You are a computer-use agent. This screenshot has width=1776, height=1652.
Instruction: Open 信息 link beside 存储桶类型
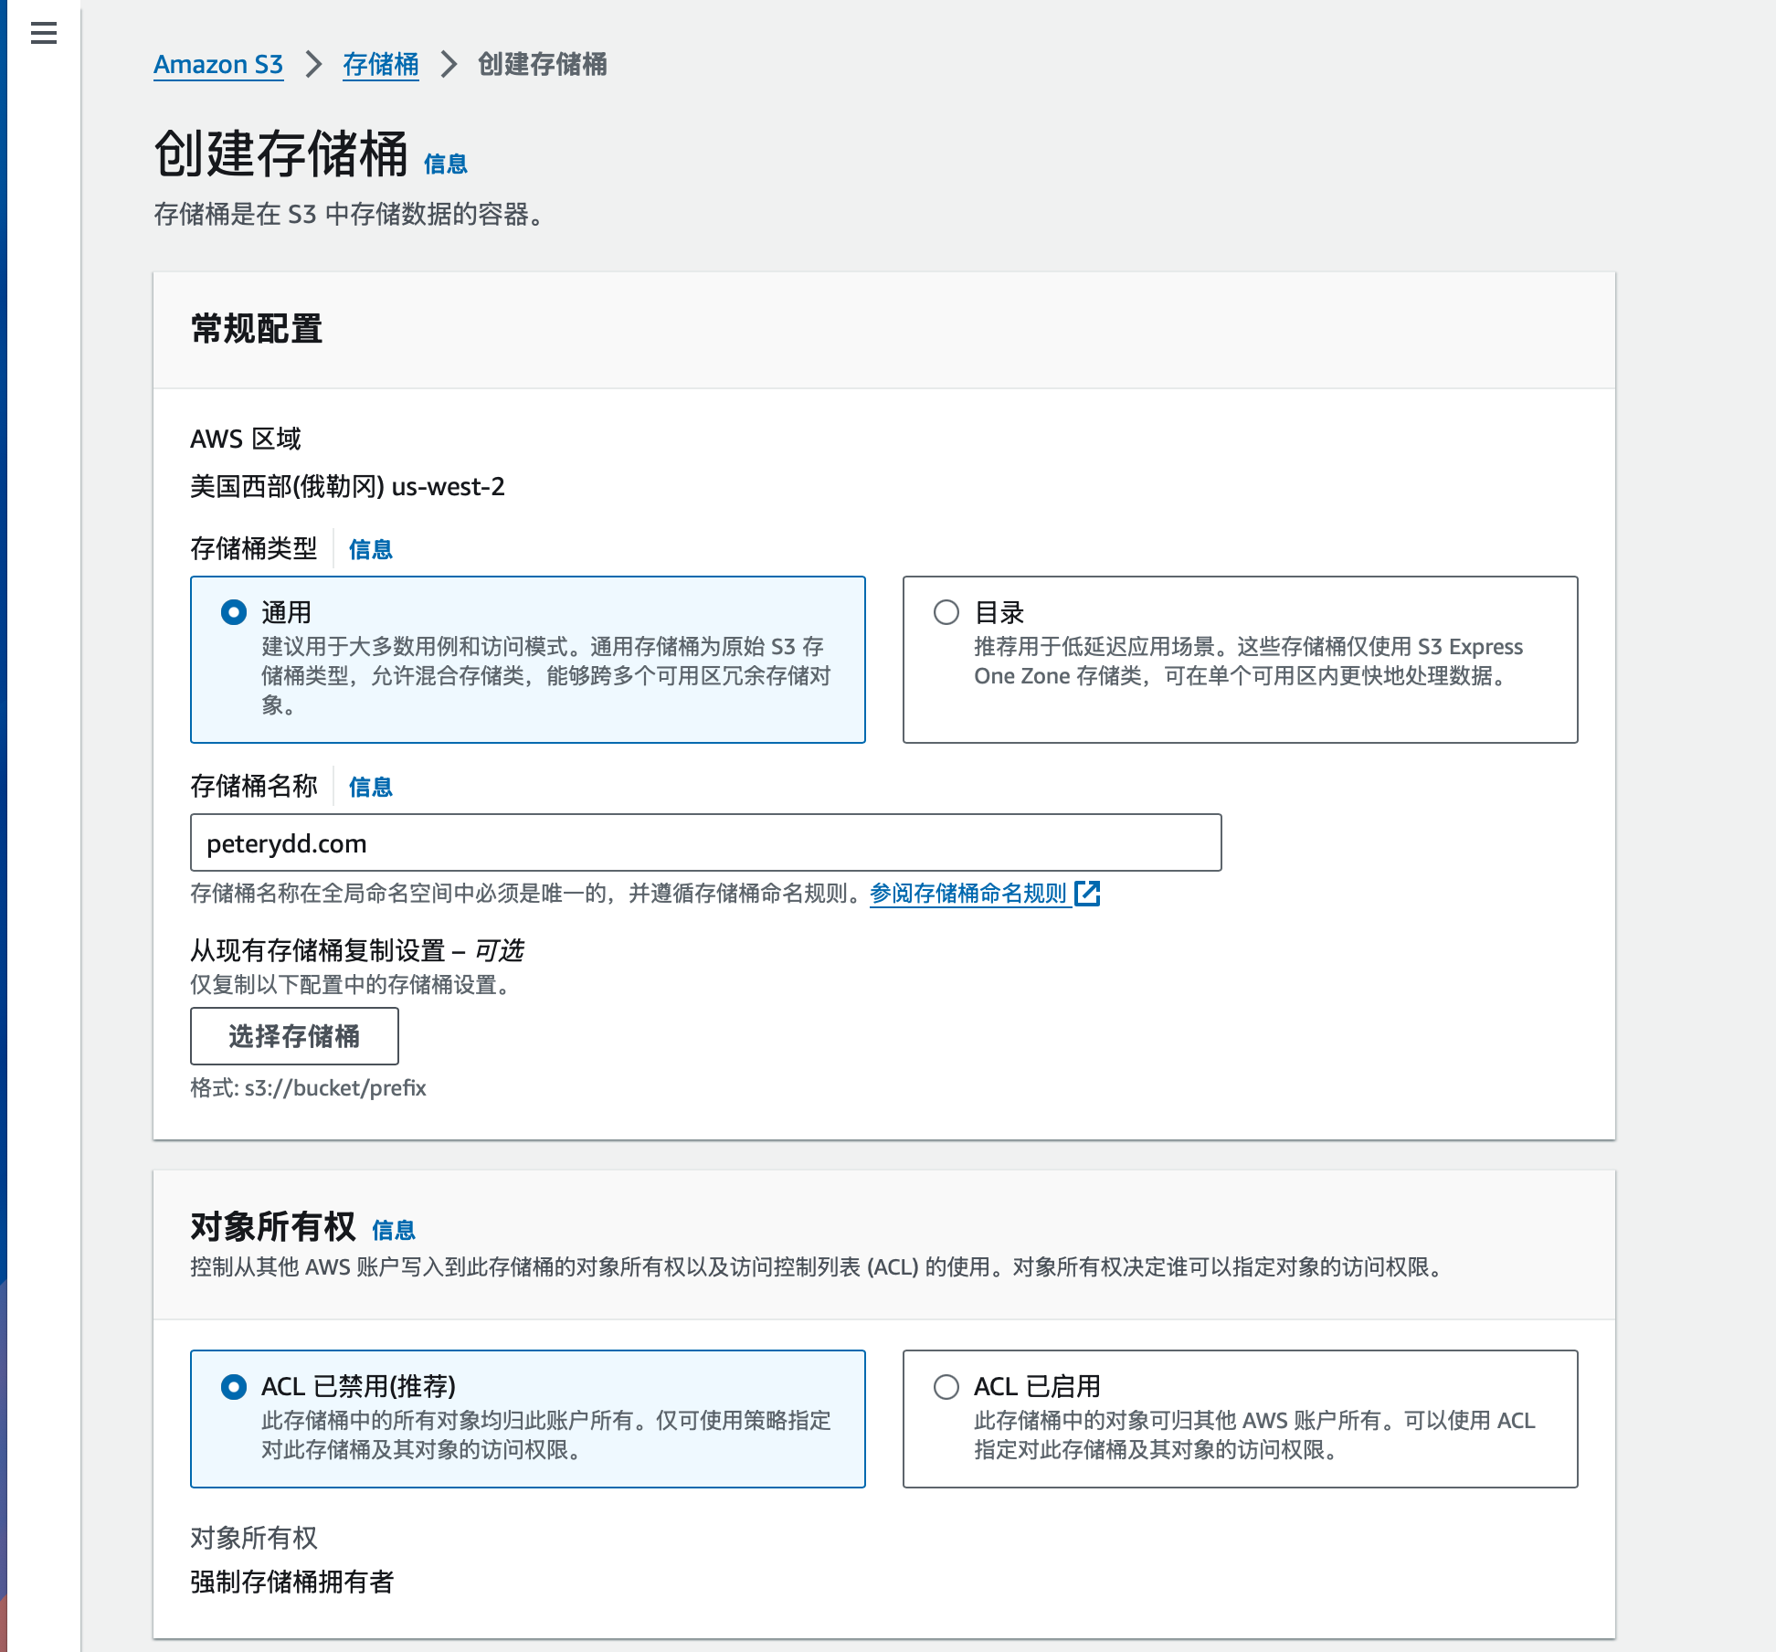[x=371, y=549]
